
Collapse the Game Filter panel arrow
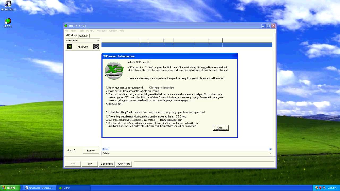(x=98, y=41)
